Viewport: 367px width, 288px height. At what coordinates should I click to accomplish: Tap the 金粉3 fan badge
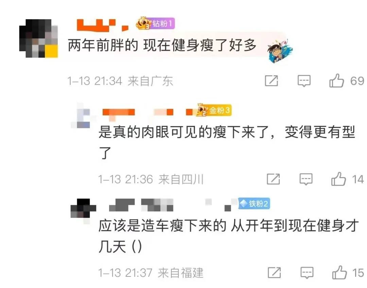click(x=214, y=110)
